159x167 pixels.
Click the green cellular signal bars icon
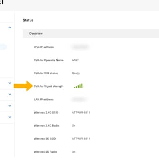coord(78,86)
